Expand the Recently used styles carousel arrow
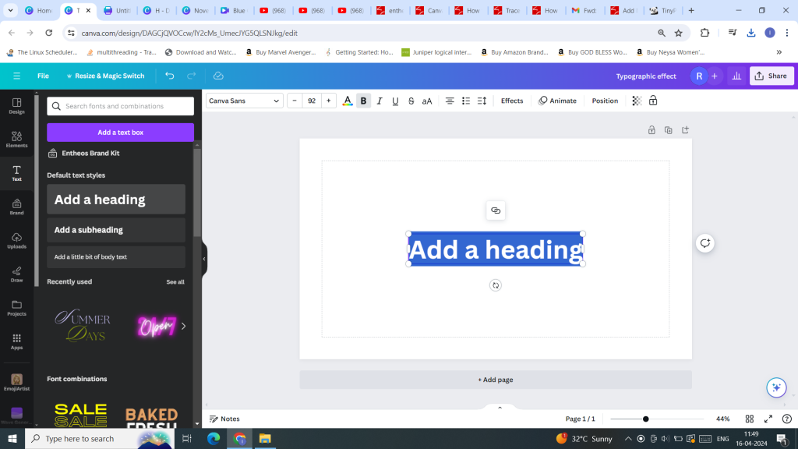 (183, 326)
